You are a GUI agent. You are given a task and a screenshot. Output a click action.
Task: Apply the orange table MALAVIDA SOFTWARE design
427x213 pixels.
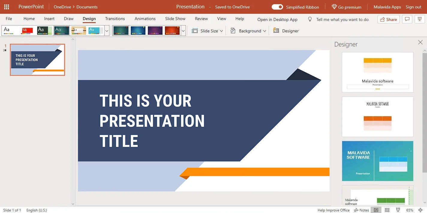click(378, 117)
